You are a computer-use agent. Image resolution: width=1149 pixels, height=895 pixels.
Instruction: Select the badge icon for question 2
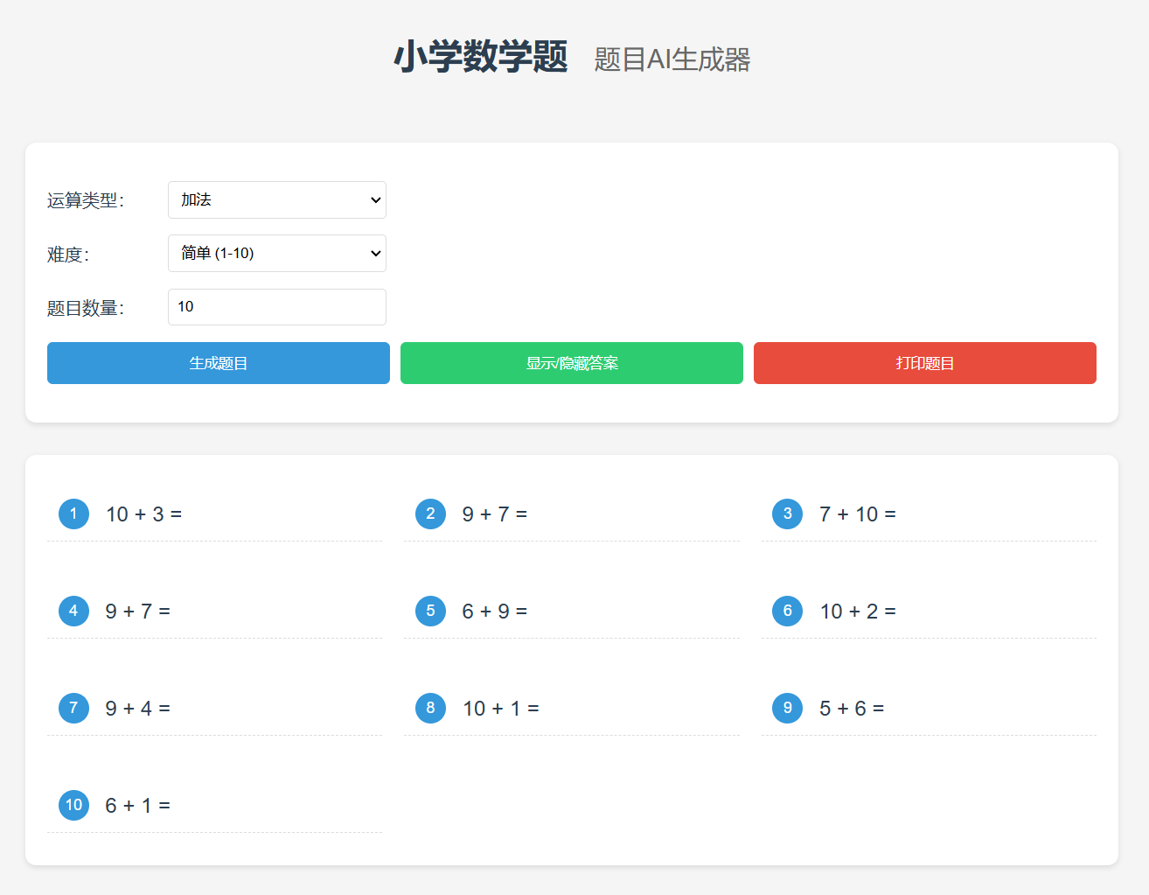point(430,514)
